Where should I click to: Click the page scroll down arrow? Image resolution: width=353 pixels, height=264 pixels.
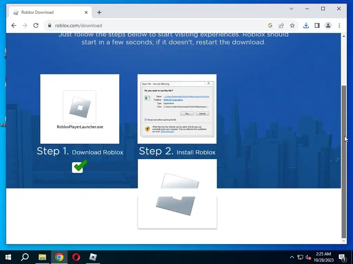344,241
